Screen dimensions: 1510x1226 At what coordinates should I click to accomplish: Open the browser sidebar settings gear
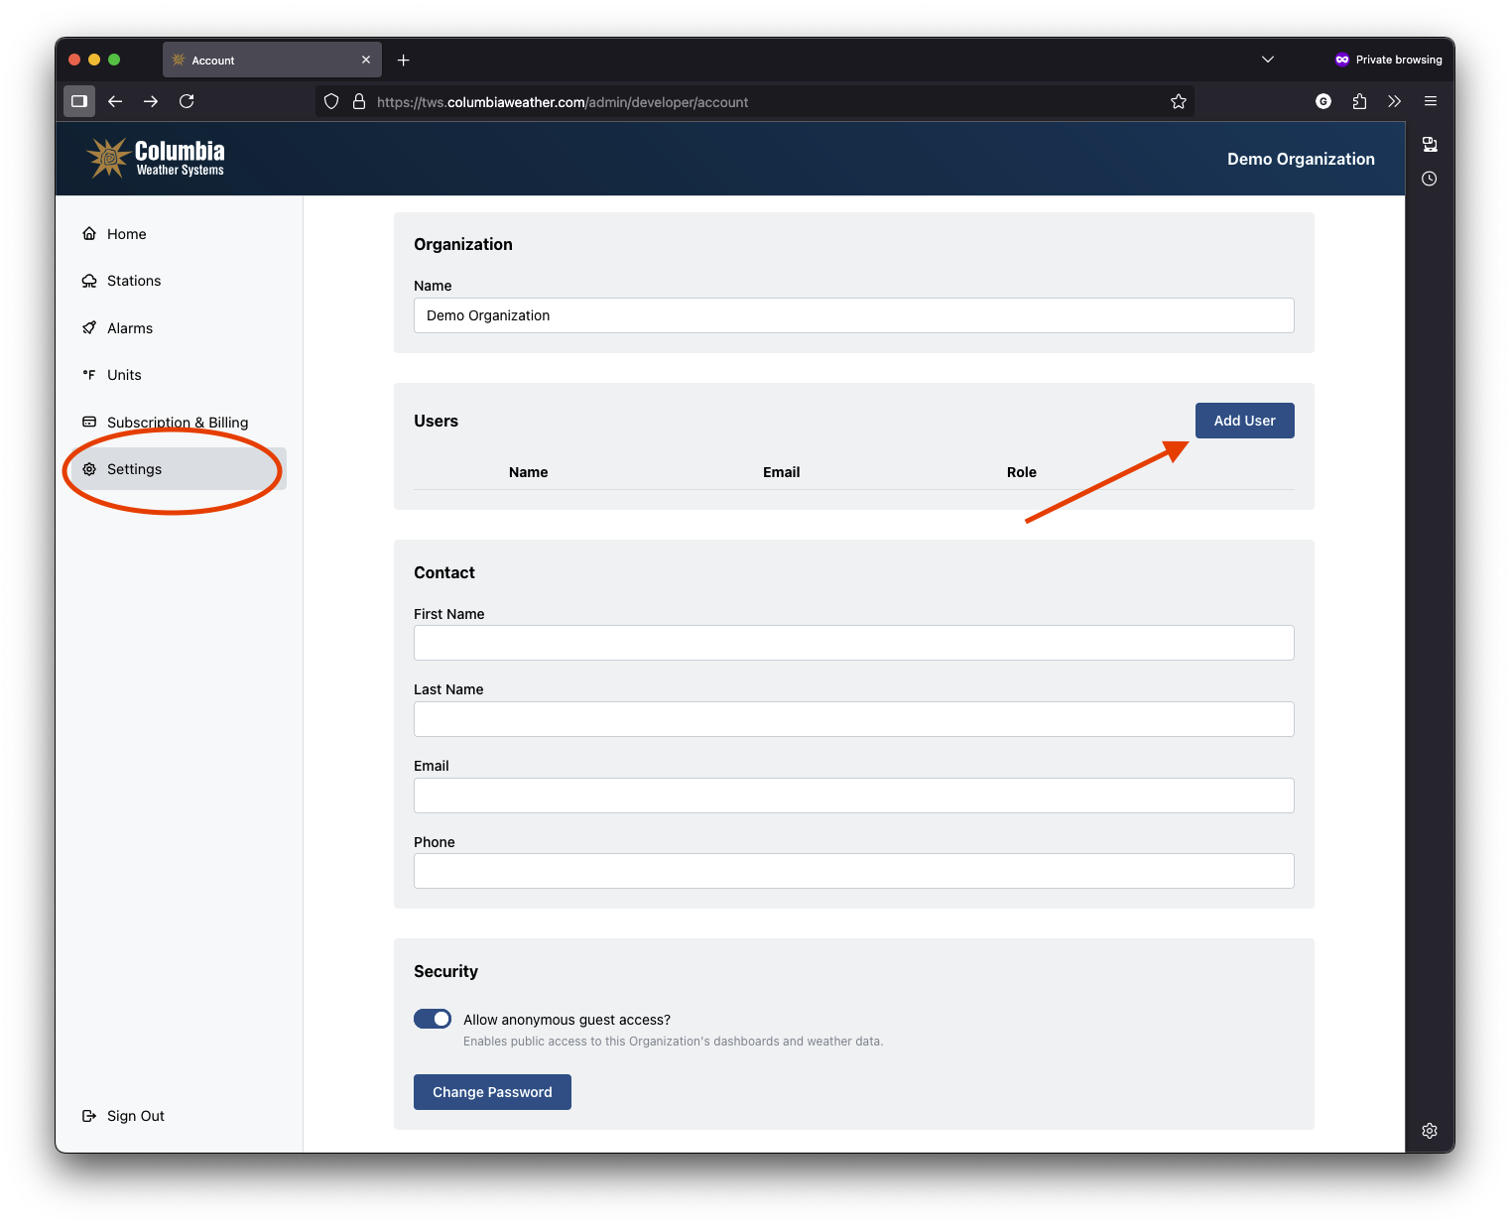click(1430, 1131)
